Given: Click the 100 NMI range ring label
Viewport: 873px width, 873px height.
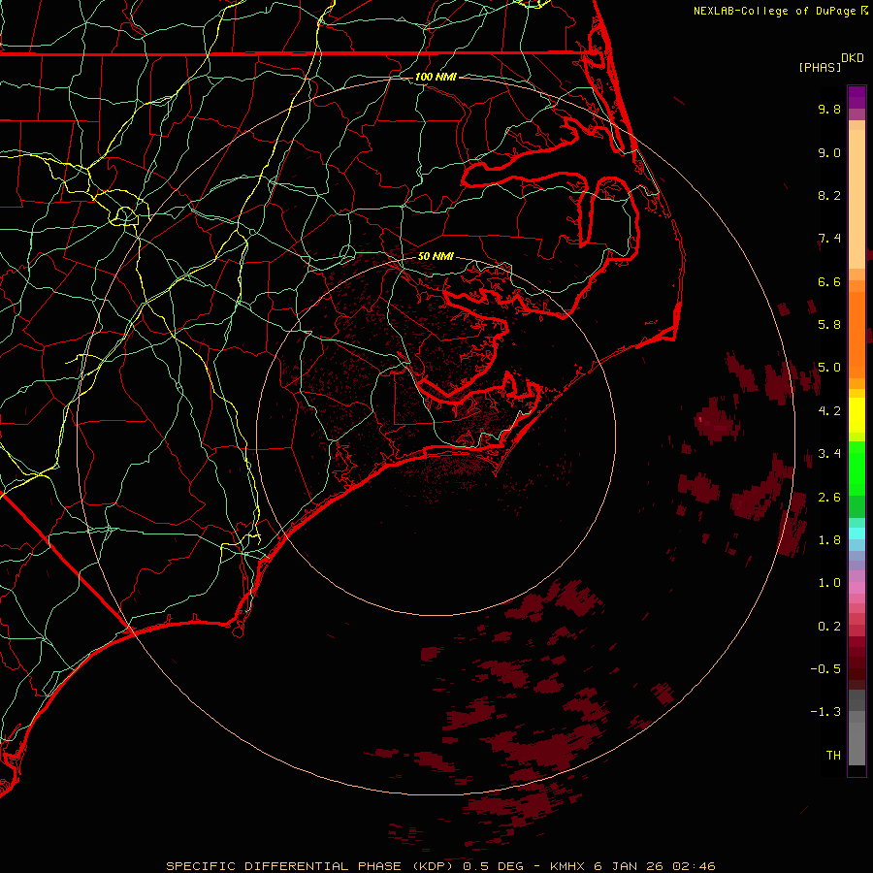Looking at the screenshot, I should [x=436, y=77].
